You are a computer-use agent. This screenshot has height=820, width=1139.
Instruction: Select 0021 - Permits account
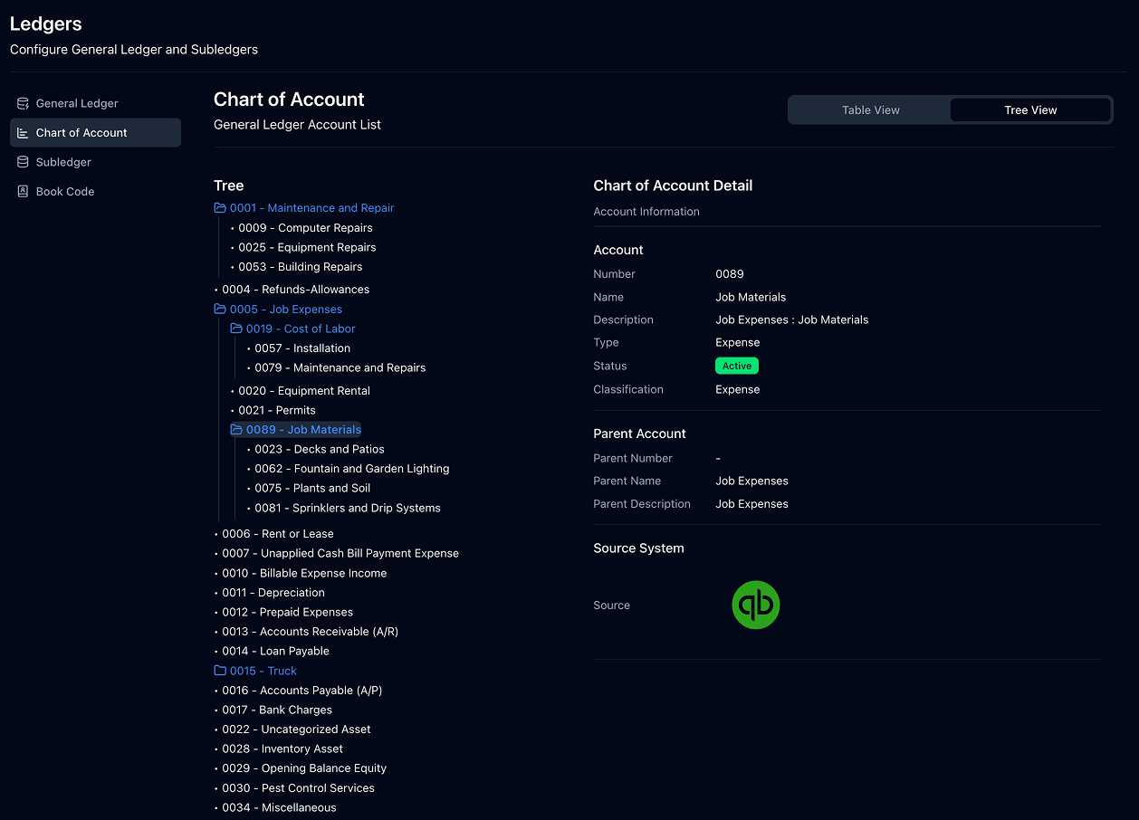click(277, 410)
